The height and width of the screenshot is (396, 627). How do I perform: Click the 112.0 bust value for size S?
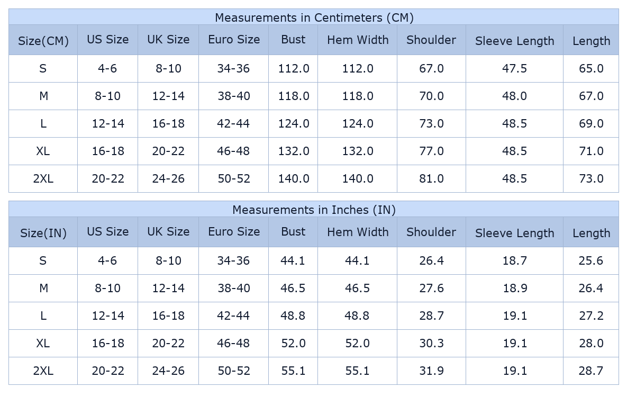(294, 68)
